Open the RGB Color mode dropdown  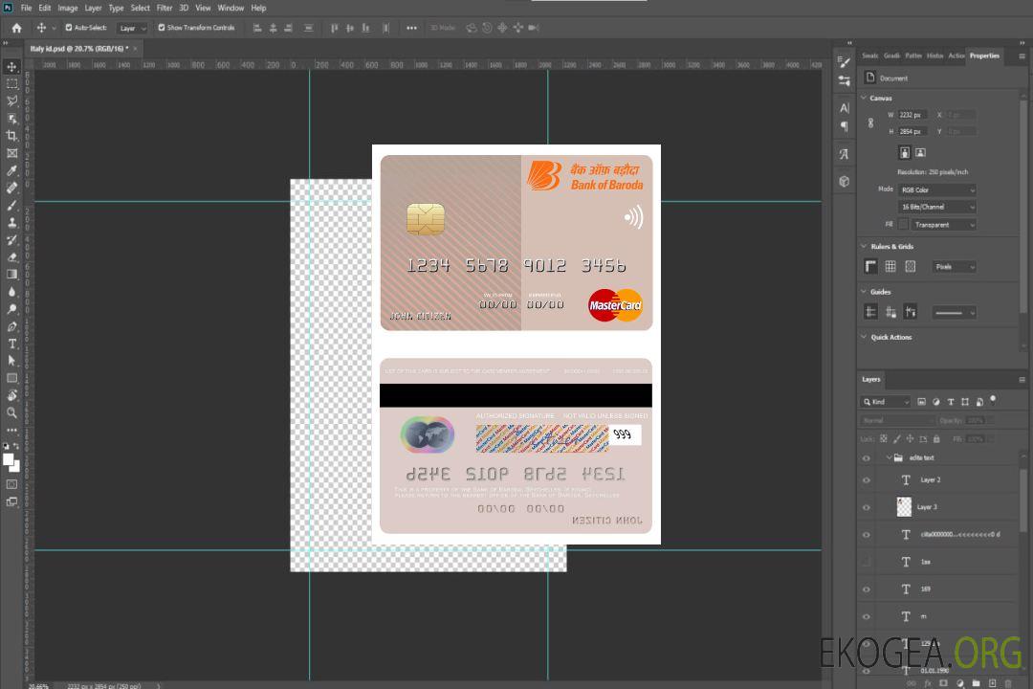point(936,189)
